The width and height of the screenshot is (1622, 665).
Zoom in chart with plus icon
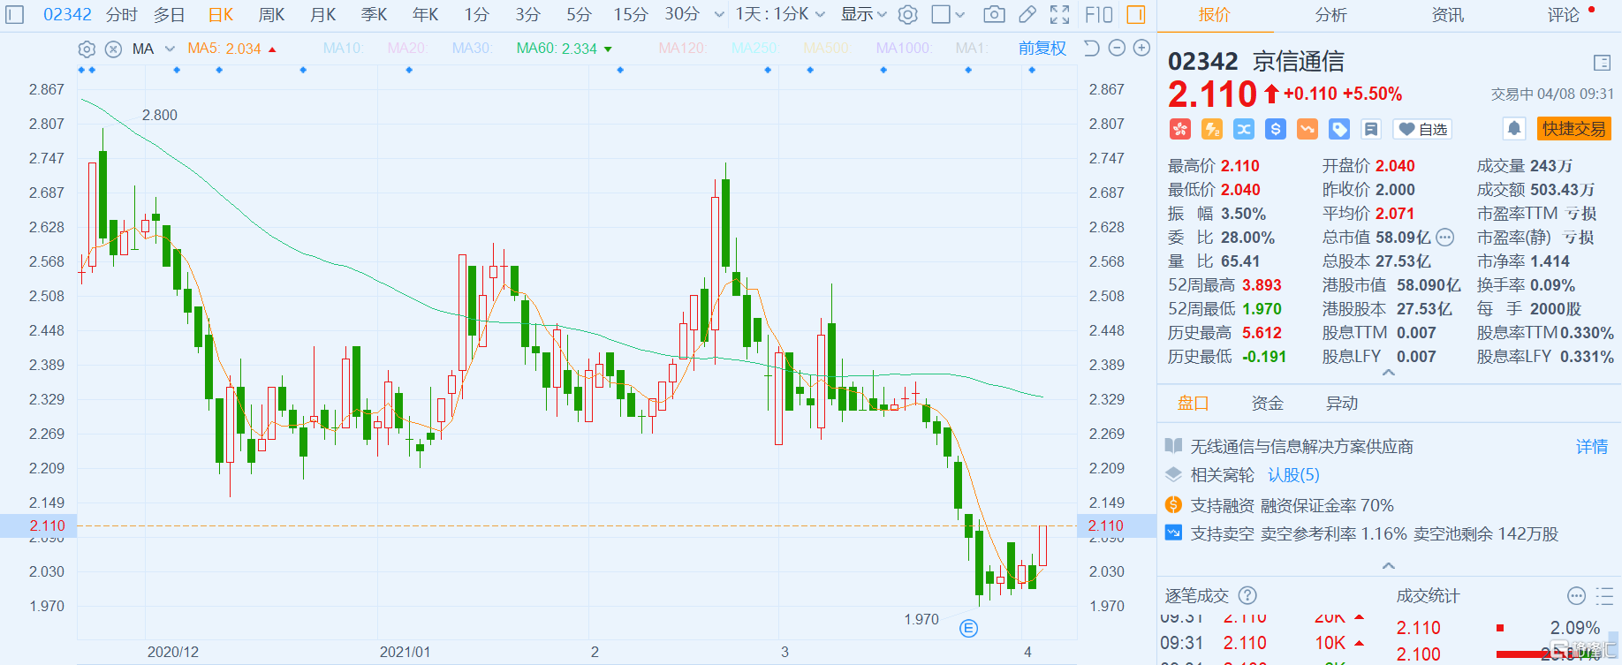tap(1141, 48)
